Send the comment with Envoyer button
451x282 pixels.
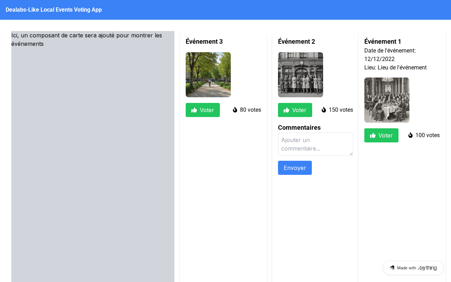pos(295,168)
